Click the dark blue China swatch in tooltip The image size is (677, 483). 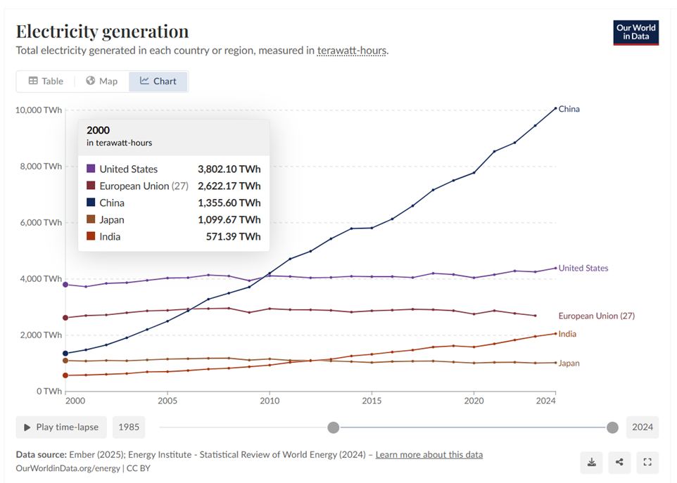coord(91,202)
